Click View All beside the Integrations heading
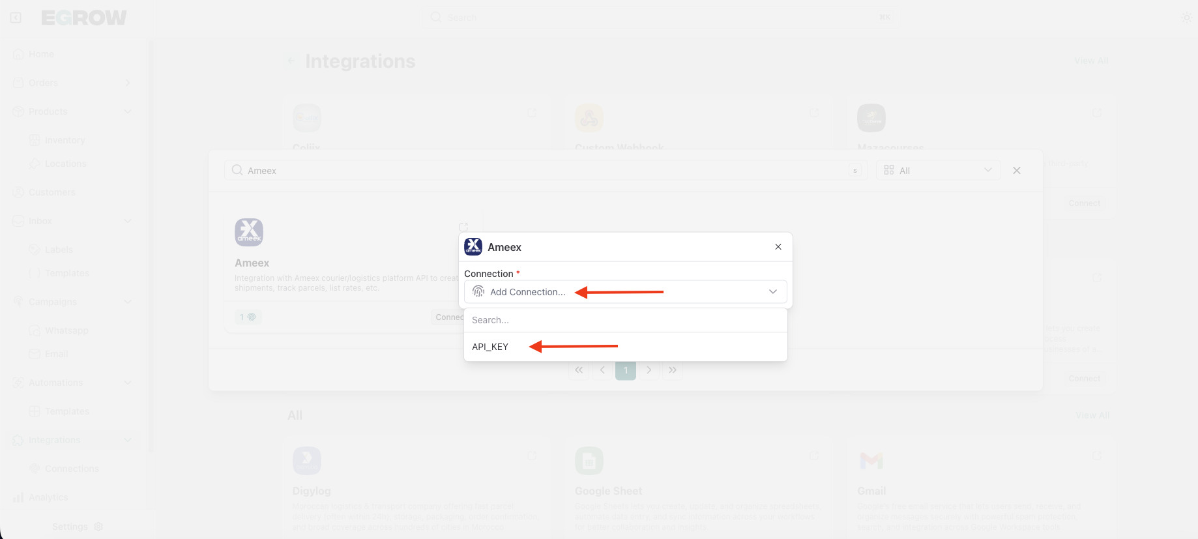This screenshot has height=539, width=1198. (1091, 61)
